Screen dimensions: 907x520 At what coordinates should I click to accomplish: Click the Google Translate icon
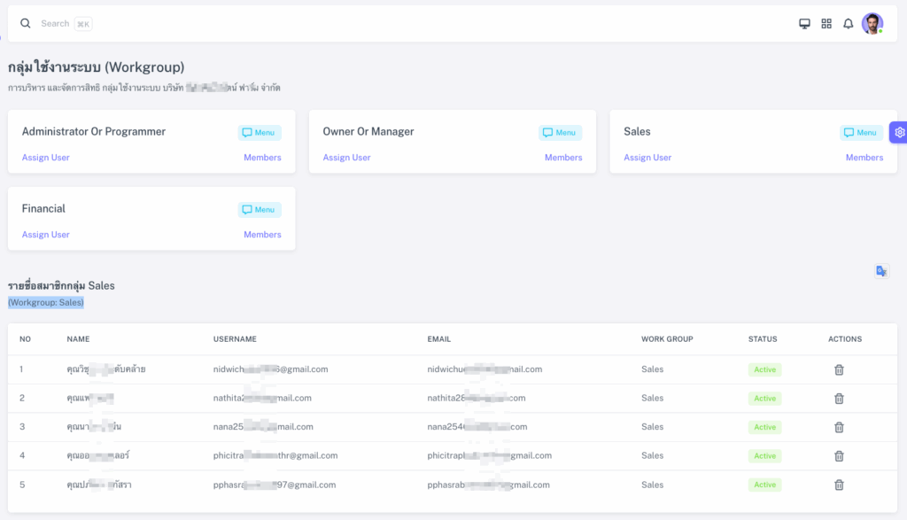click(x=881, y=271)
